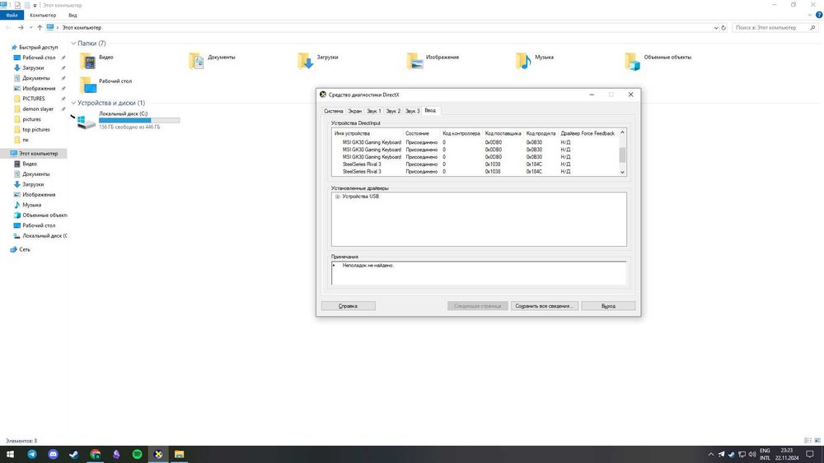Select demon slayer folder in sidebar

click(x=38, y=109)
